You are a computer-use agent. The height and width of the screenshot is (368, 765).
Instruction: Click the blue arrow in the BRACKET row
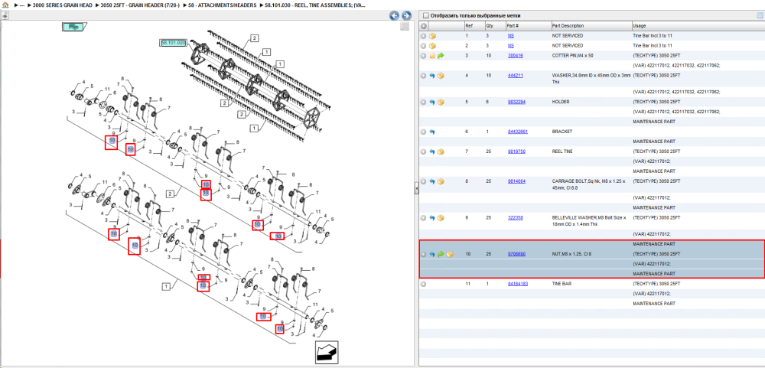(x=432, y=132)
